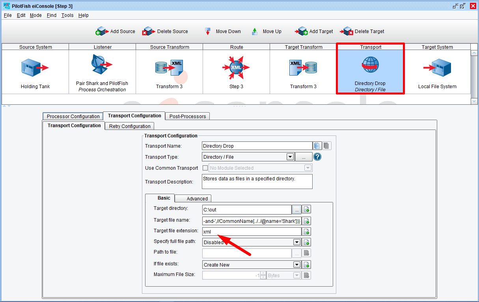Viewport: 479px width, 302px height.
Task: Switch to the Post-Processors tab
Action: [188, 116]
